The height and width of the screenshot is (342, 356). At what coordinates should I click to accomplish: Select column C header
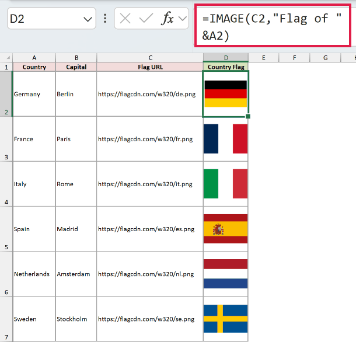pyautogui.click(x=150, y=58)
